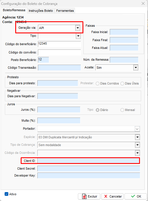Switch to the Instruções Boleto tab
Image resolution: width=148 pixels, height=201 pixels.
tap(41, 11)
